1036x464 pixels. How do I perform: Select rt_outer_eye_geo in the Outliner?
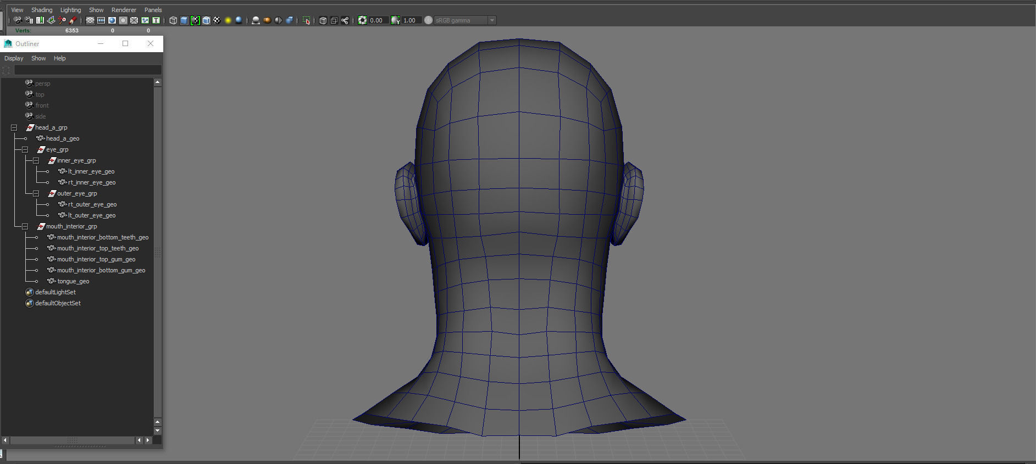point(92,204)
